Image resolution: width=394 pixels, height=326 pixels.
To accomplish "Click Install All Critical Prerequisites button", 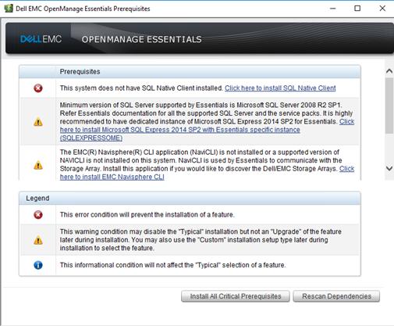I will coord(236,296).
